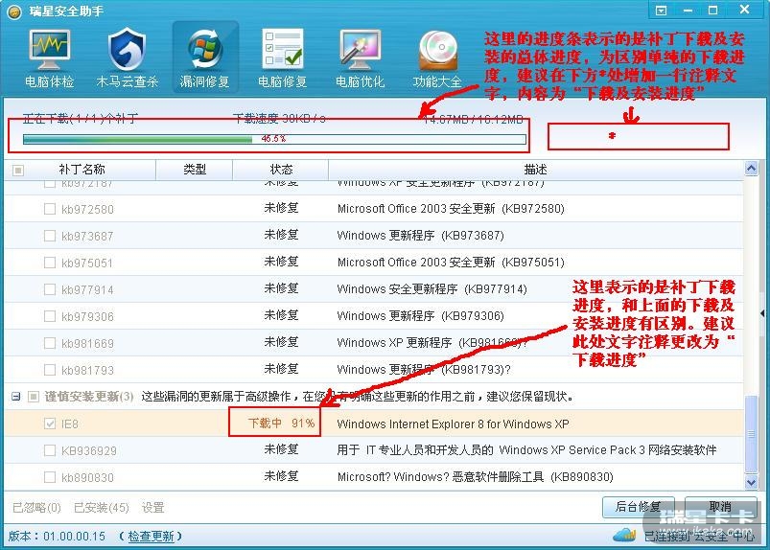
Task: Check the kb981793 checkbox
Action: 50,370
